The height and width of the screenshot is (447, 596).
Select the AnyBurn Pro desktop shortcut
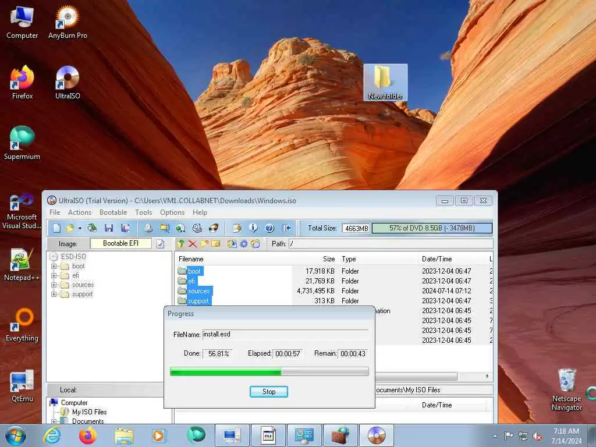[68, 22]
